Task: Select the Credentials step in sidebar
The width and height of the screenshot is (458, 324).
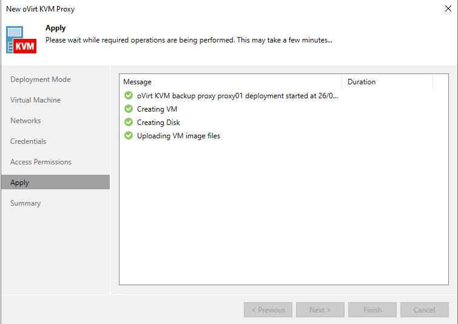Action: click(29, 141)
